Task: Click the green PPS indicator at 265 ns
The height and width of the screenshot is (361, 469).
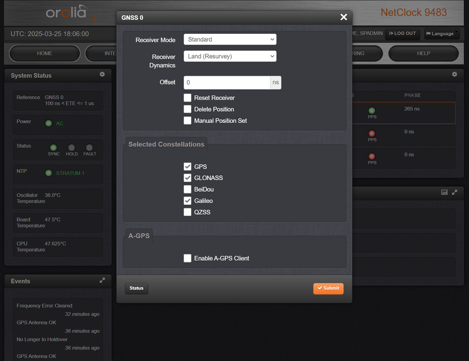Action: 372,111
